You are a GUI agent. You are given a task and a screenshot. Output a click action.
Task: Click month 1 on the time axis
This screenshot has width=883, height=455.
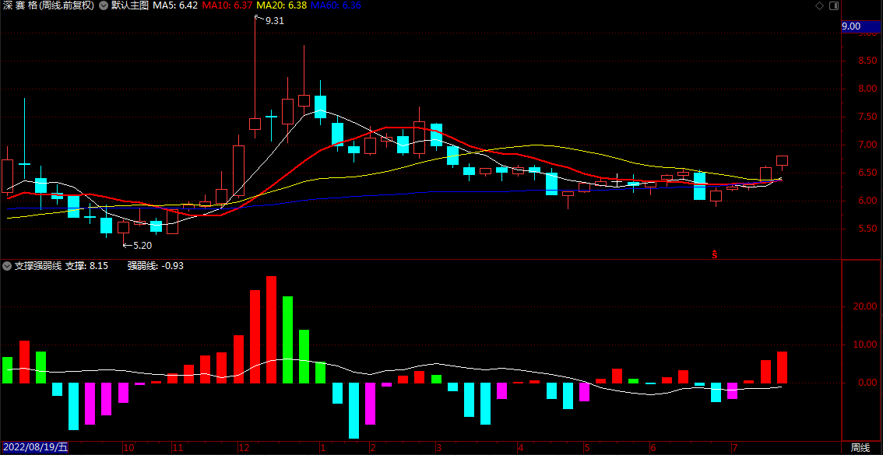coord(322,448)
